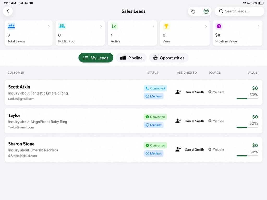Click Daniel Smith in Sharon Stone row
The image size is (267, 200).
click(x=194, y=149)
